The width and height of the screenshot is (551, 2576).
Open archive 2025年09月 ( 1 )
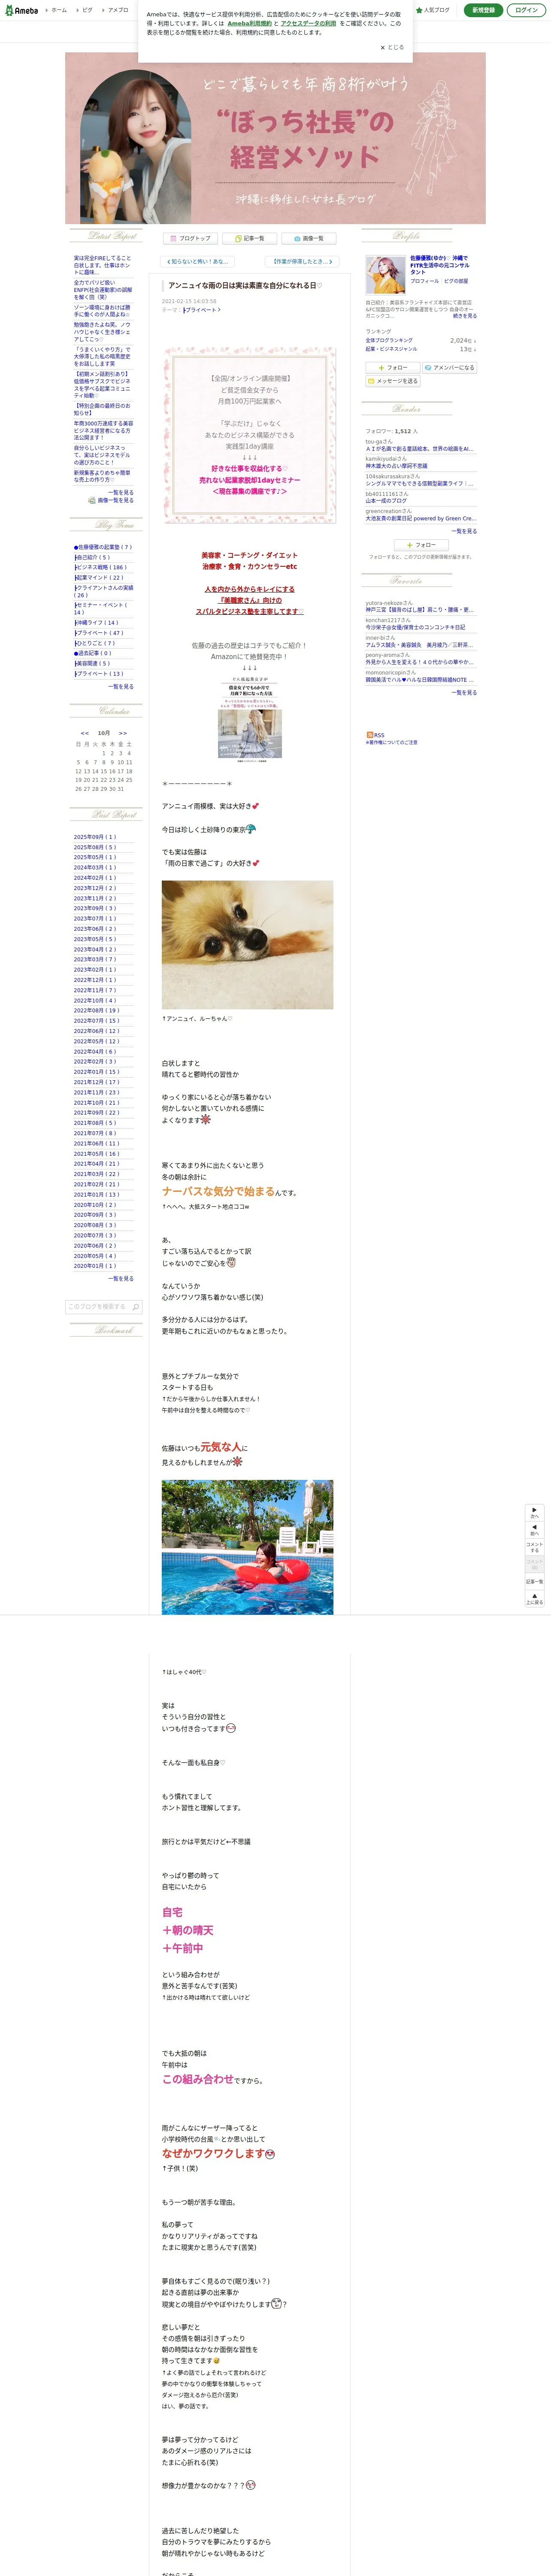(95, 837)
